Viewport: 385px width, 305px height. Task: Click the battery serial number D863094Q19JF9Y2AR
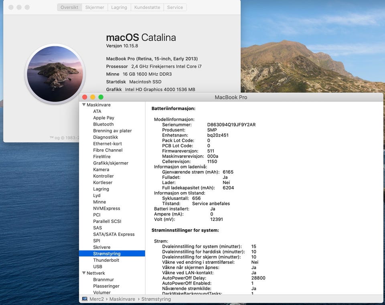coord(231,124)
